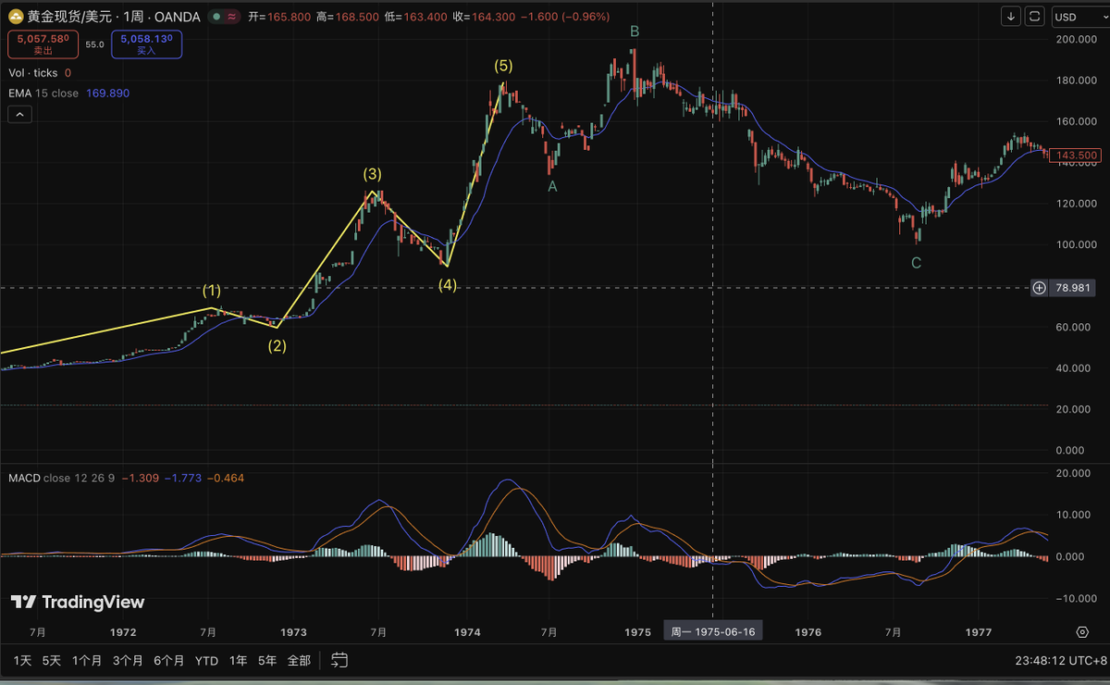This screenshot has height=685, width=1110.
Task: Select the 5年 time range
Action: (267, 661)
